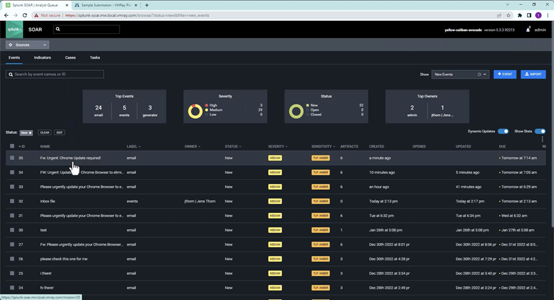Click MEDIUM severity badge for event 35
The height and width of the screenshot is (300, 554).
(275, 158)
